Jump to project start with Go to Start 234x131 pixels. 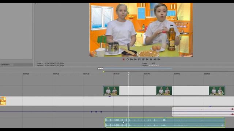point(147,59)
